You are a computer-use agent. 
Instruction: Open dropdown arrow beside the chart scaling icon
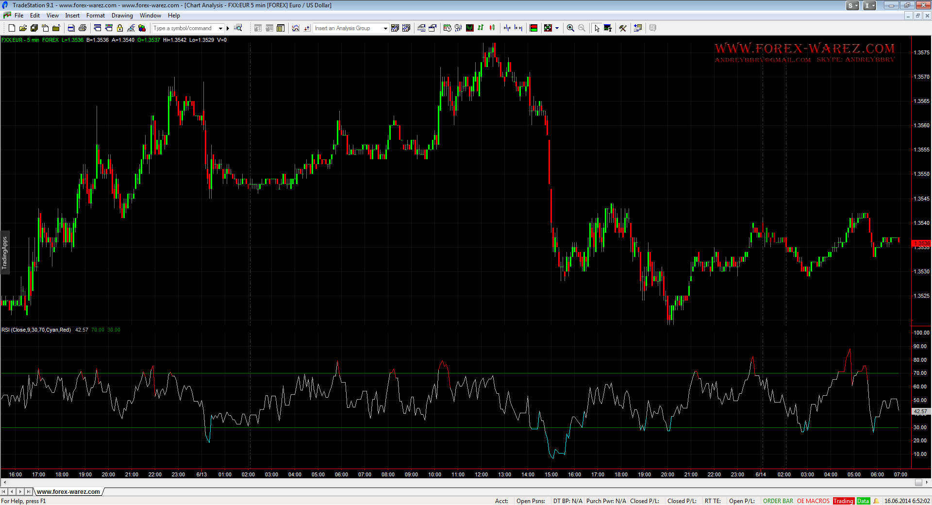point(557,28)
